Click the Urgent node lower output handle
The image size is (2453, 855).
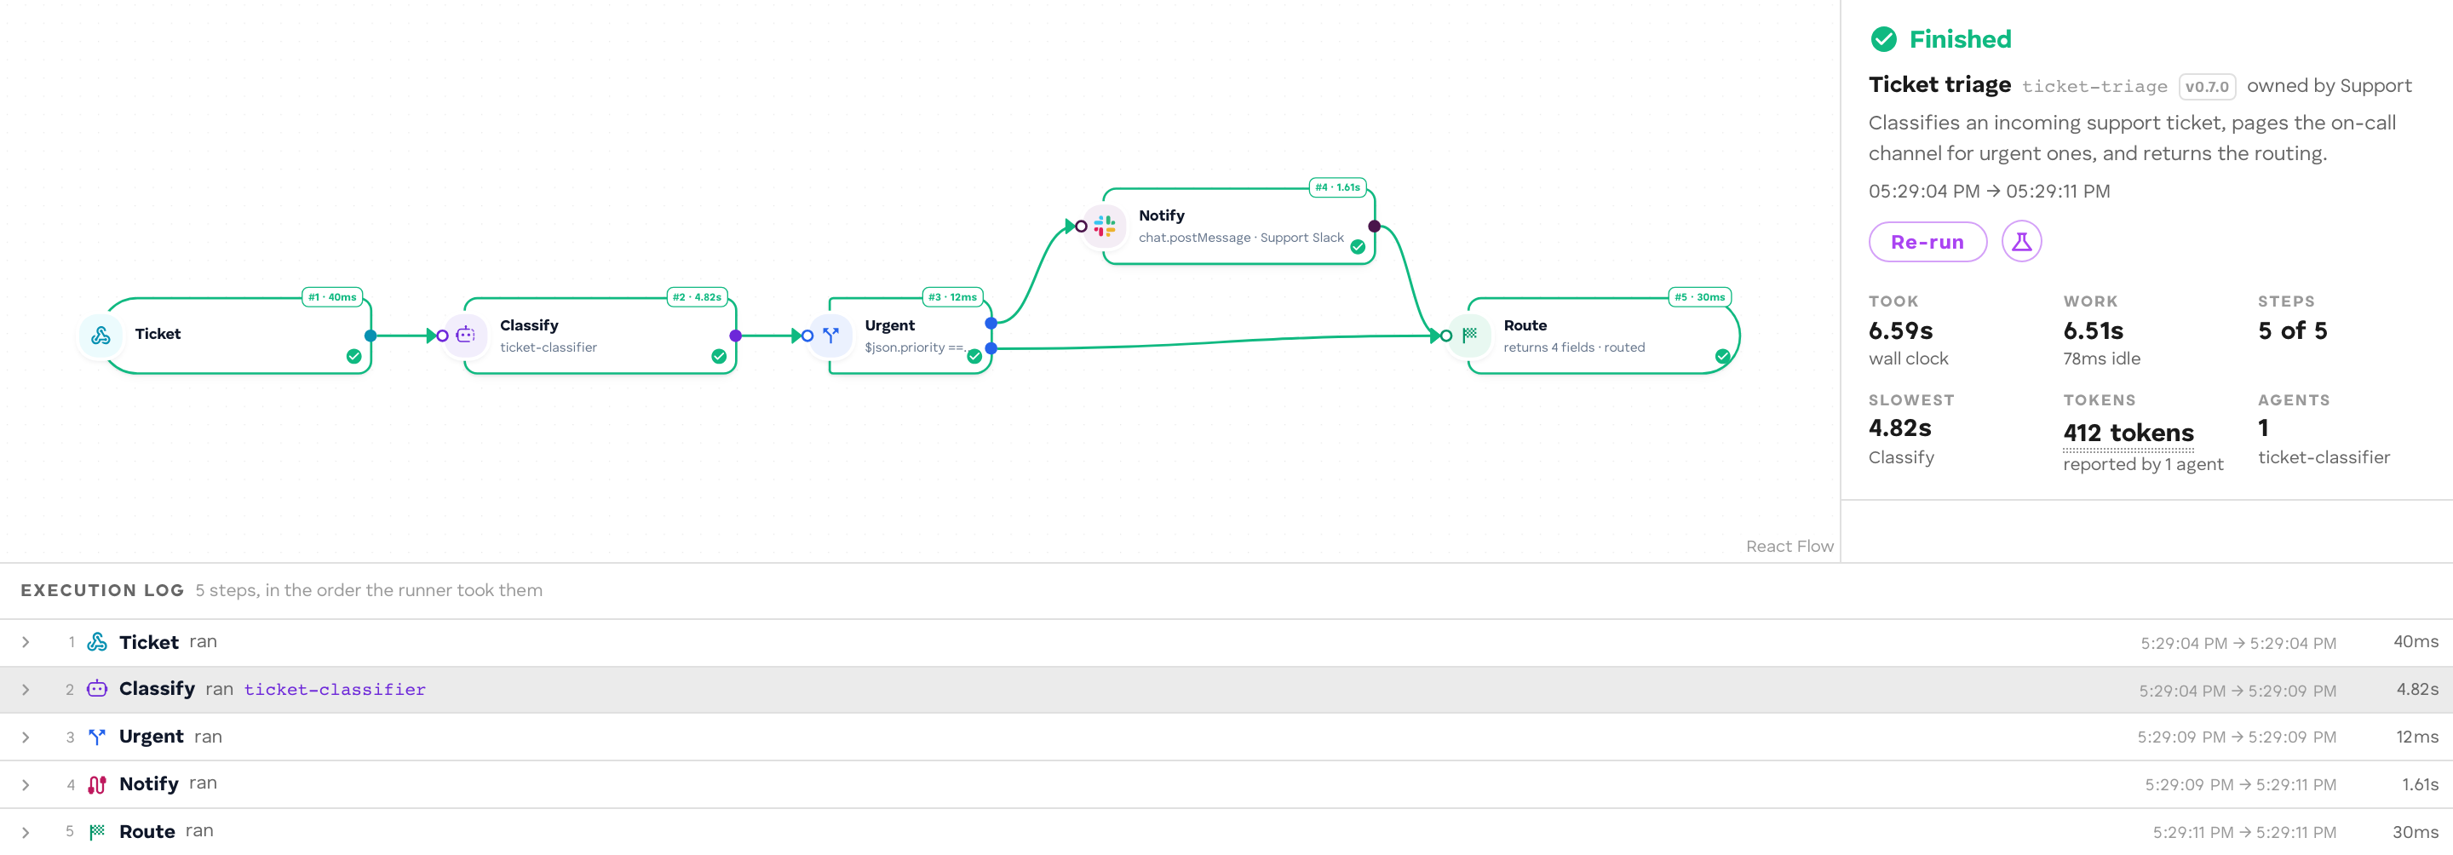click(x=991, y=348)
